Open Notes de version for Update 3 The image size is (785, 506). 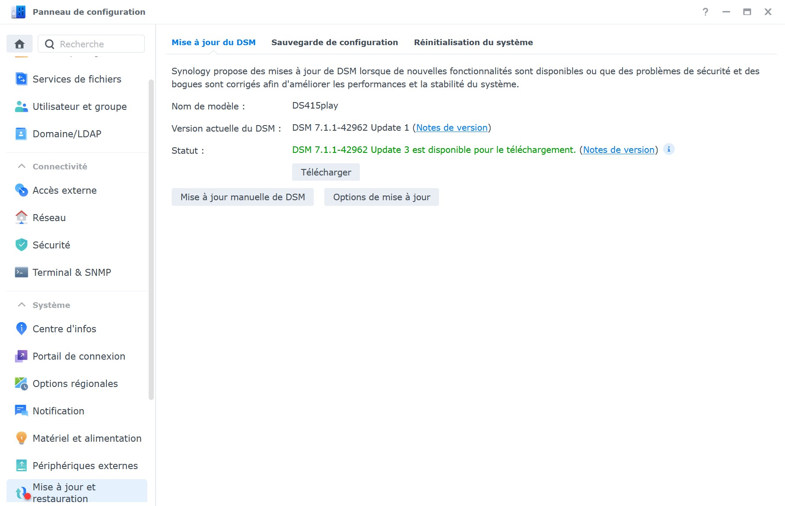point(619,150)
